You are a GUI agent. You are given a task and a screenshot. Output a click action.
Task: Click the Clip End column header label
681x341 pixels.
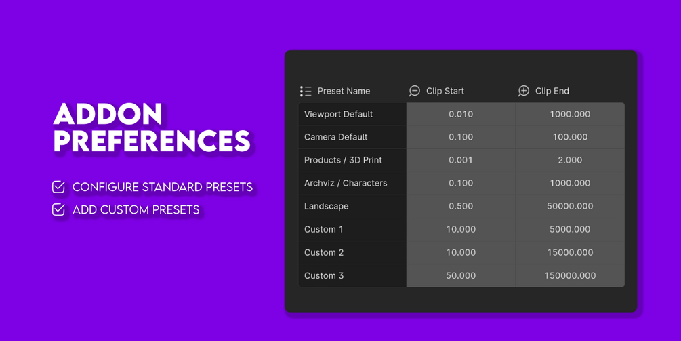tap(552, 91)
